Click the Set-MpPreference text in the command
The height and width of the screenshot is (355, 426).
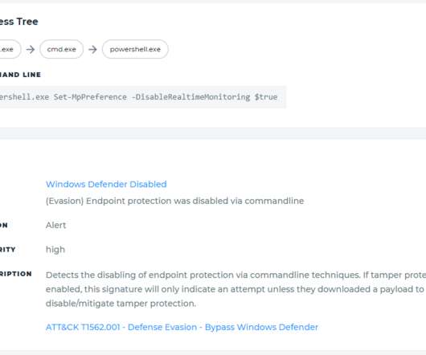90,97
